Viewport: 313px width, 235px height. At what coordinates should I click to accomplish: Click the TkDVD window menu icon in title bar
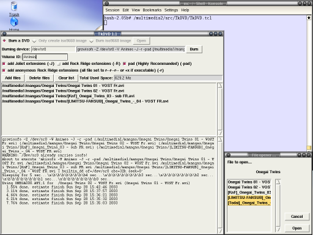(4, 34)
